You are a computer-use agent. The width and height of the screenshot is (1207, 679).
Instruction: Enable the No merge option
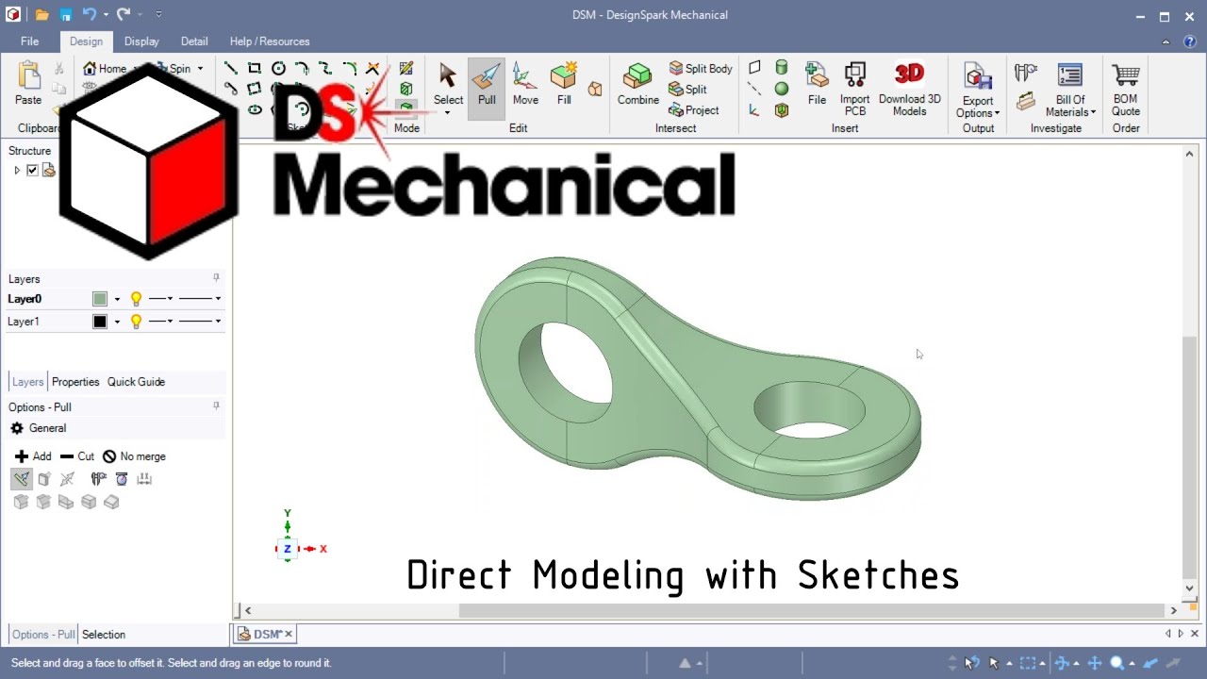[x=134, y=456]
